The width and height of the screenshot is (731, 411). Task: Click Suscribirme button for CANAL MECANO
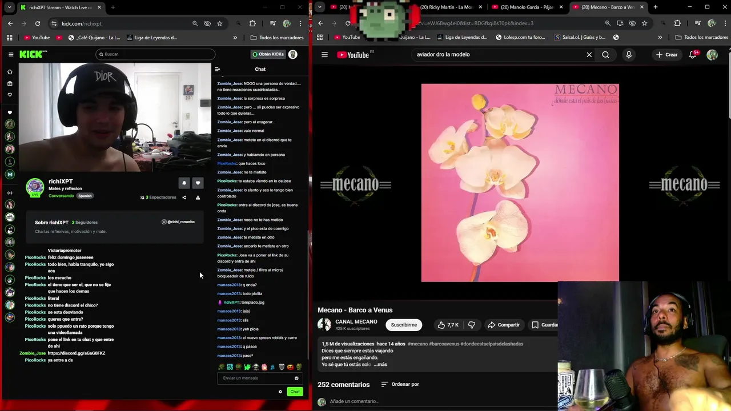point(404,325)
